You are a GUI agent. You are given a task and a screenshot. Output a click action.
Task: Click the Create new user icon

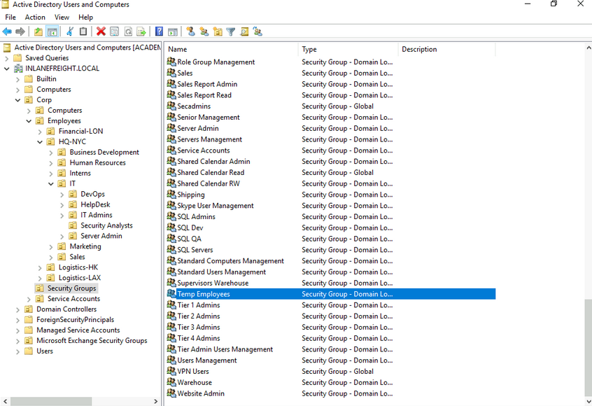pos(190,31)
